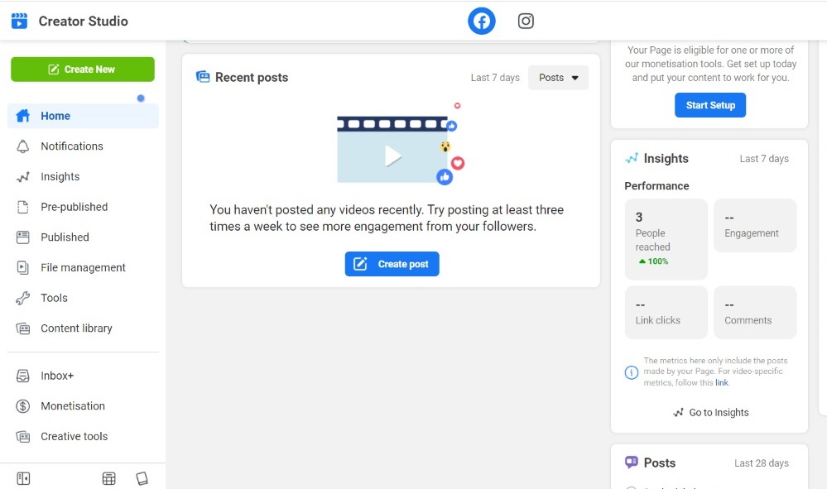Switch to the Facebook platform icon
This screenshot has width=827, height=489.
481,21
